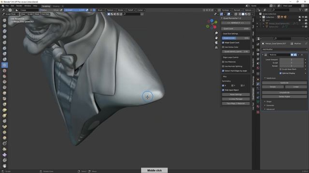Select the Draw sculpt brush tool

4,20
